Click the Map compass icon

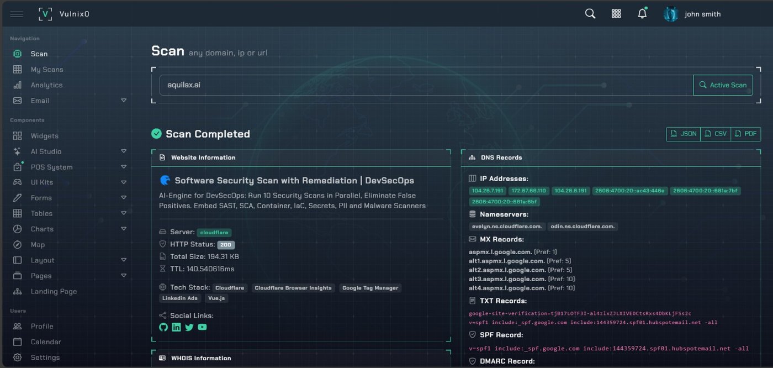pos(18,244)
